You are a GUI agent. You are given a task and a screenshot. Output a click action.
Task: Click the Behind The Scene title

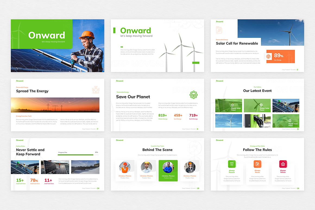click(157, 150)
